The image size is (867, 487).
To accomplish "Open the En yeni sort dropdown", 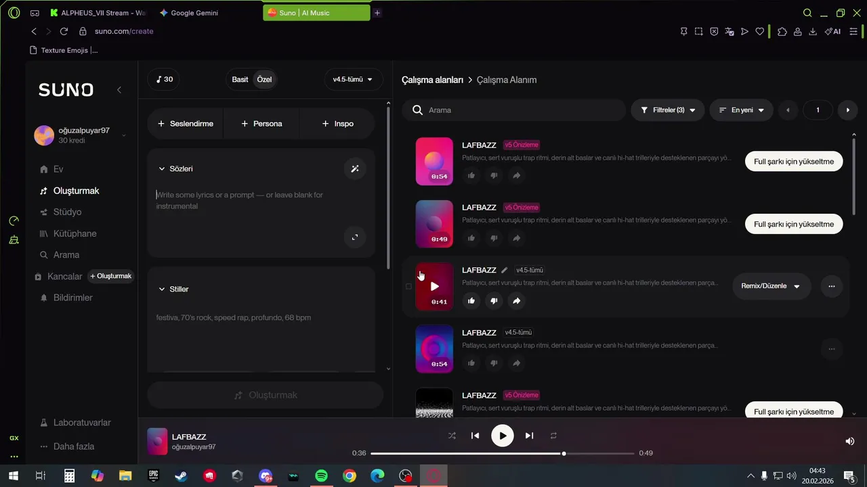I will click(742, 110).
